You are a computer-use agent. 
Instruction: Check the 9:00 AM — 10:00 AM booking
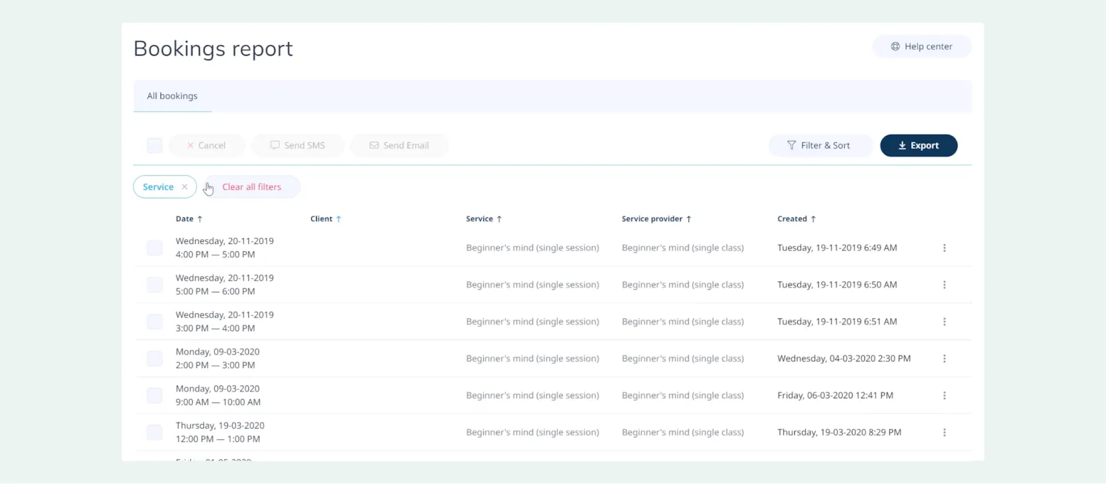pos(155,395)
